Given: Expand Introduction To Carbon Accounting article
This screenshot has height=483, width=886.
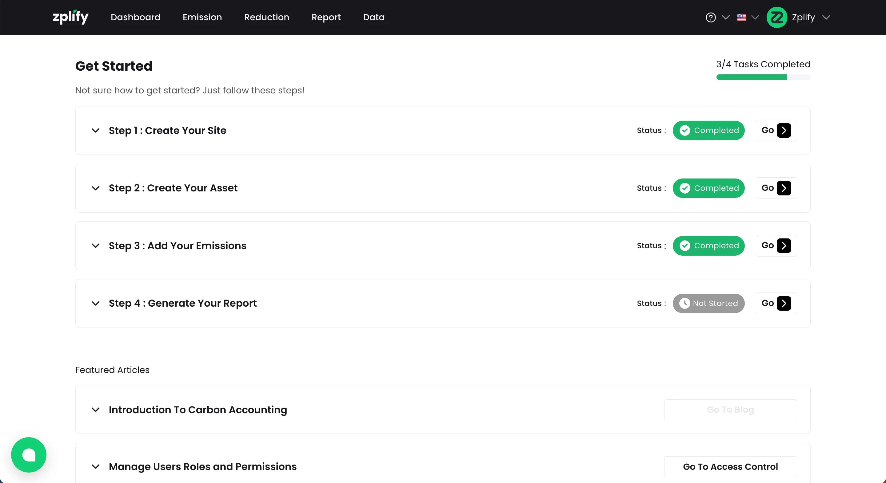Looking at the screenshot, I should click(96, 410).
